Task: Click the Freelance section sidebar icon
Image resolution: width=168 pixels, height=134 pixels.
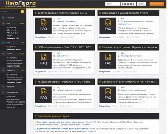Action: pyautogui.click(x=3, y=70)
